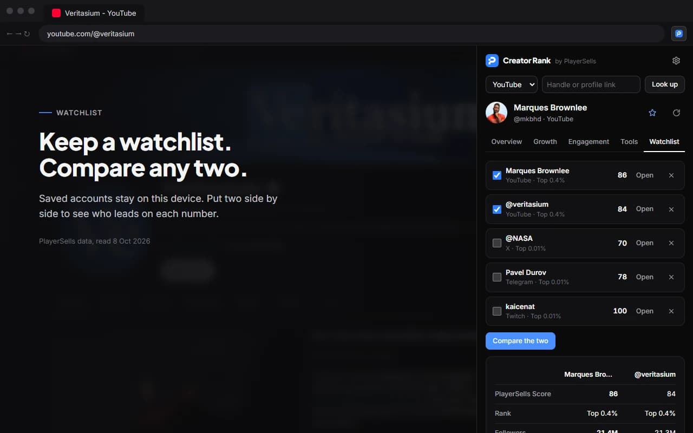Click the @mkbhd · YouTube handle text
This screenshot has height=433, width=693.
[x=543, y=119]
